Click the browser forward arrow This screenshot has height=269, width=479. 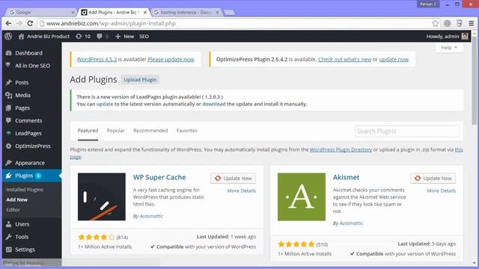(19, 23)
